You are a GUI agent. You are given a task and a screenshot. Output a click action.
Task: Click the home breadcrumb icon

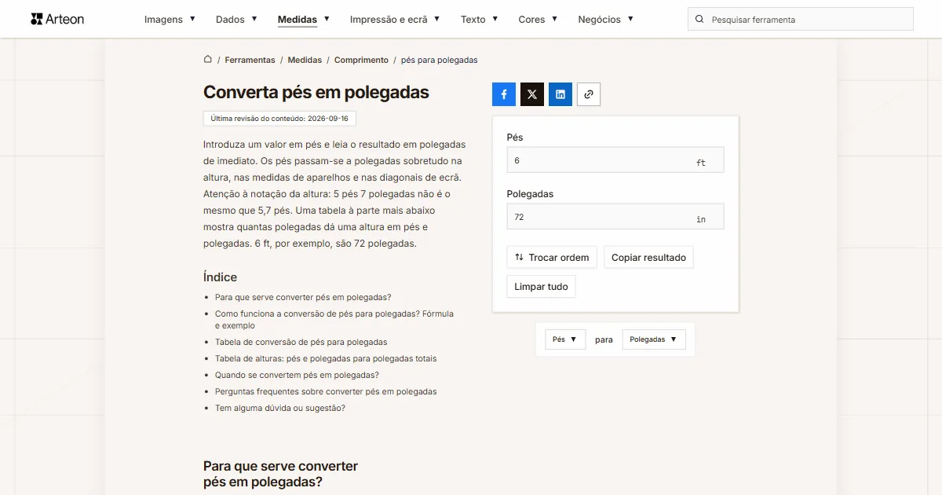tap(208, 59)
